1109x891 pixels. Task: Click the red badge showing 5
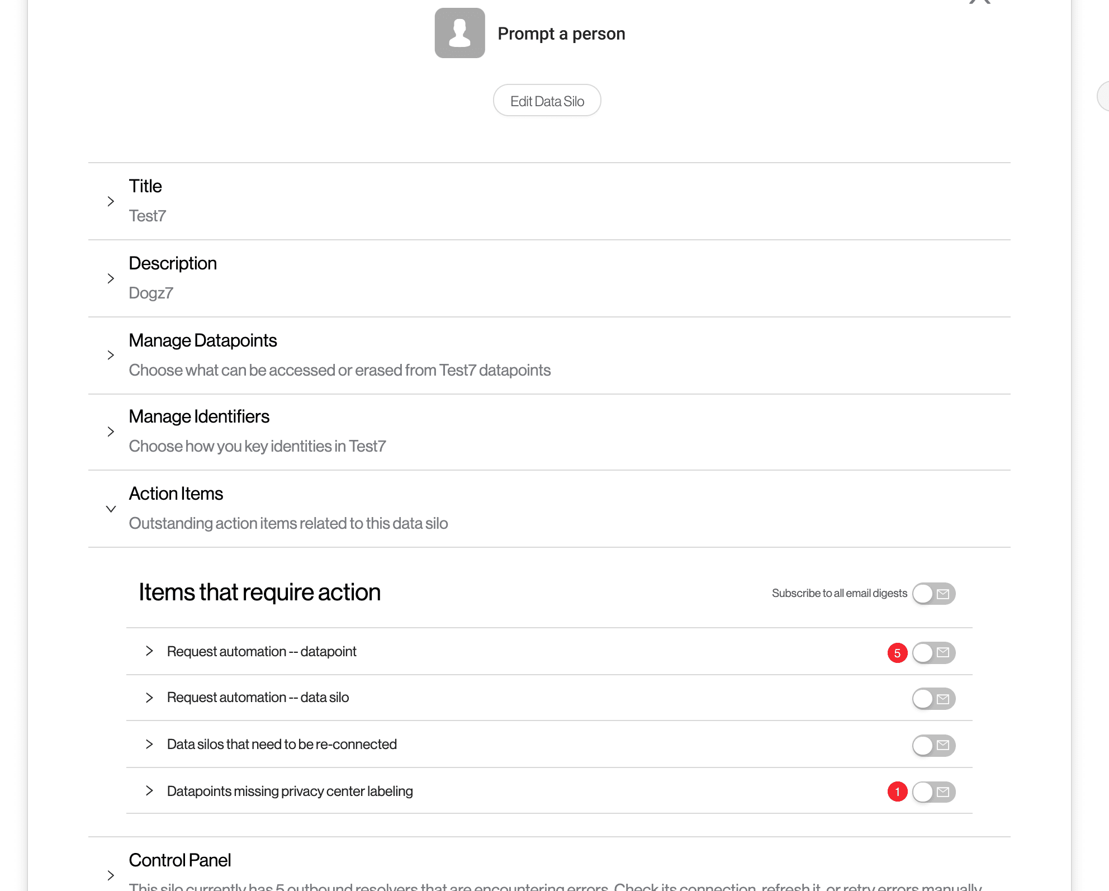tap(897, 653)
